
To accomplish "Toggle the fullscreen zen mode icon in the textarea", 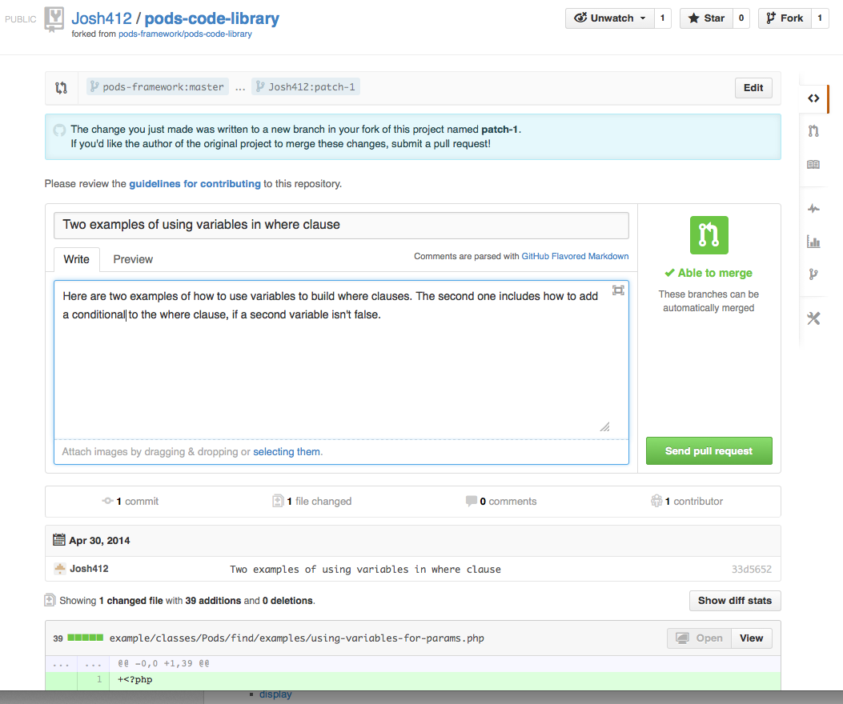I will coord(618,290).
